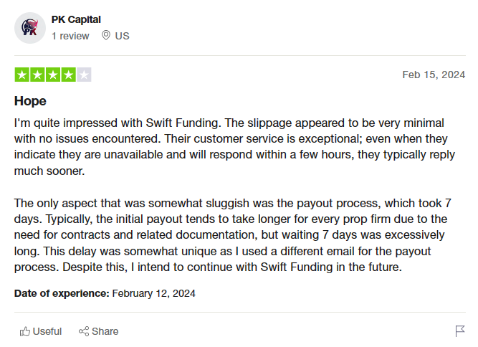Select the Share button label
The width and height of the screenshot is (478, 347).
click(x=105, y=331)
